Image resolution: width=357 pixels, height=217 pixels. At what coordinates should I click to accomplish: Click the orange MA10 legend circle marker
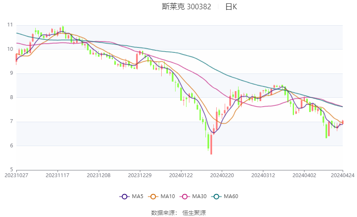click(153, 196)
